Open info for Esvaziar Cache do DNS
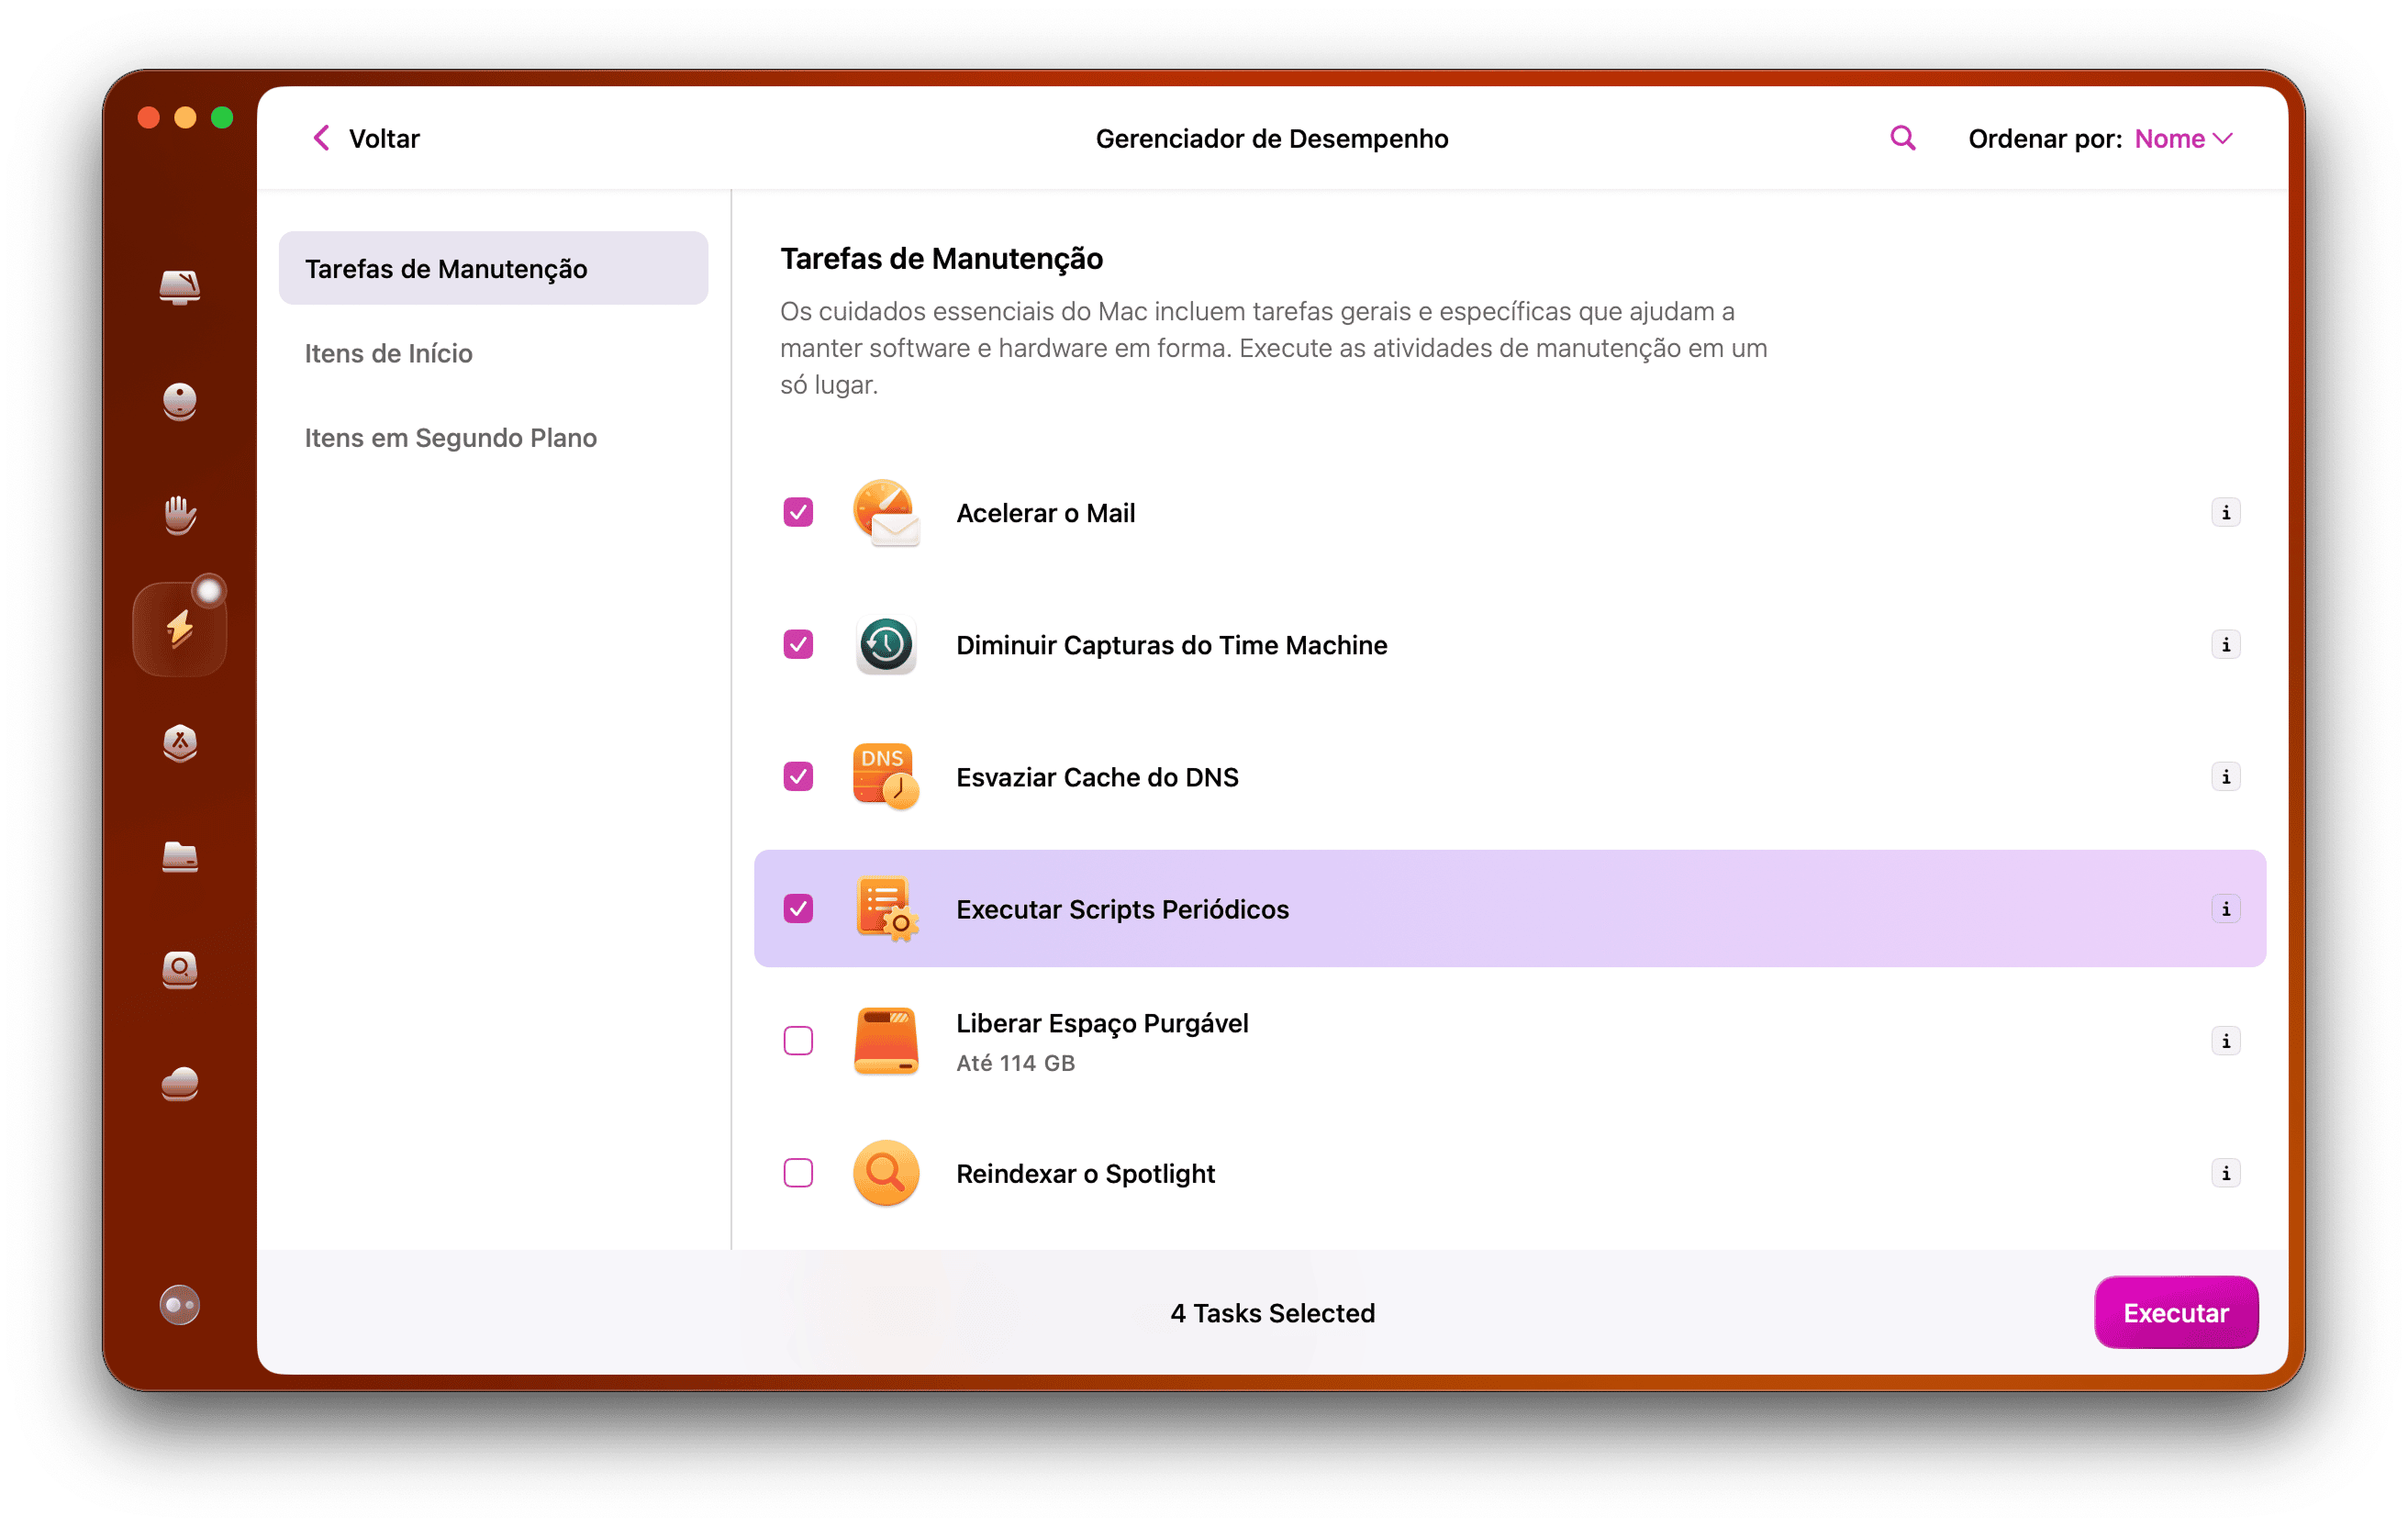The height and width of the screenshot is (1527, 2408). tap(2226, 776)
